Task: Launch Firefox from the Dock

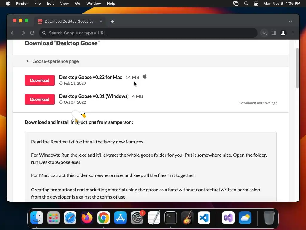Action: point(87,218)
